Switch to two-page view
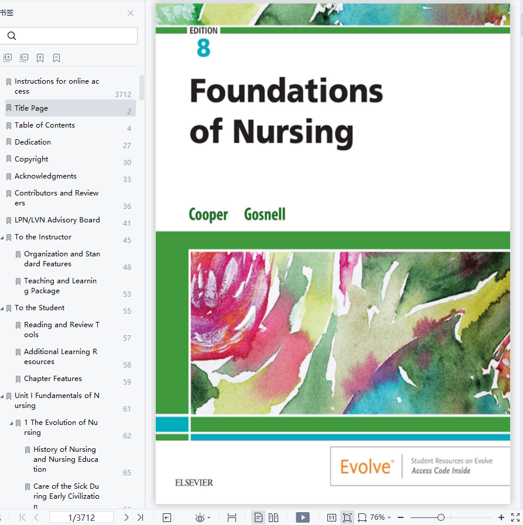The height and width of the screenshot is (525, 523). [x=274, y=517]
